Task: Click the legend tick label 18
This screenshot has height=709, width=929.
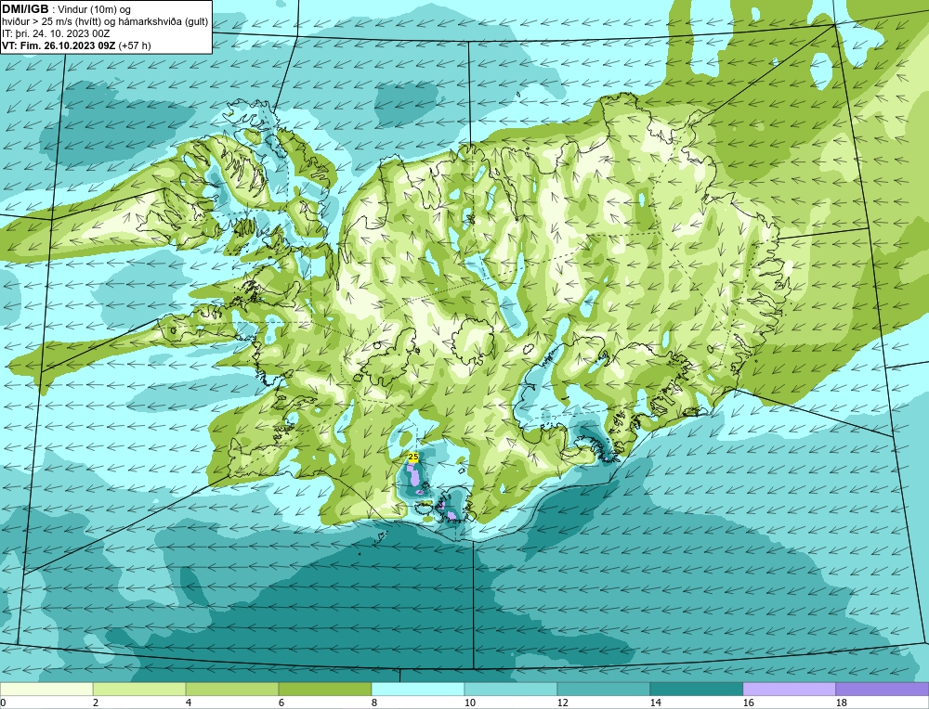Action: 842,703
